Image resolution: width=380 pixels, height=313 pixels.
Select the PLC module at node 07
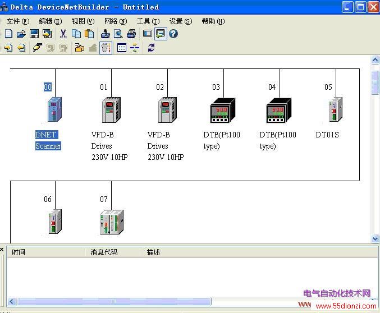pos(112,222)
